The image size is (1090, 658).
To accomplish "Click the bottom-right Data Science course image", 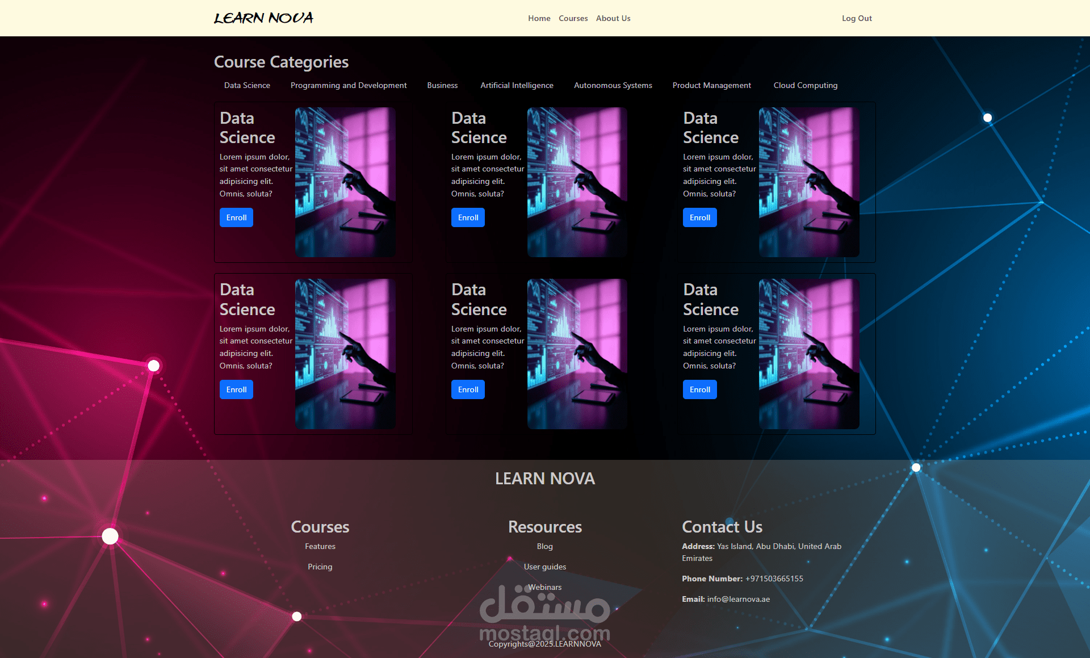I will (808, 354).
